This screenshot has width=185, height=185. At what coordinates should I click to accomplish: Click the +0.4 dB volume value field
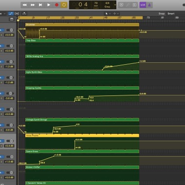click(9, 146)
